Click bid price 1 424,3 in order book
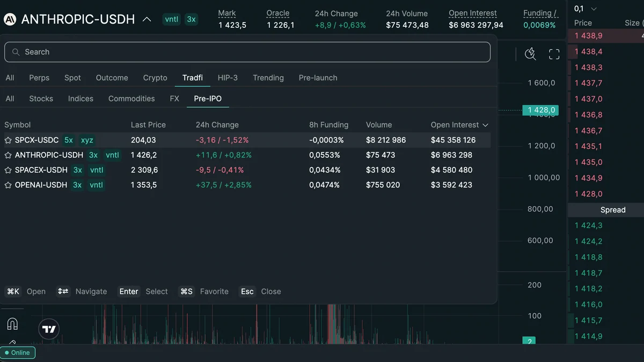Image resolution: width=644 pixels, height=362 pixels. pyautogui.click(x=588, y=225)
